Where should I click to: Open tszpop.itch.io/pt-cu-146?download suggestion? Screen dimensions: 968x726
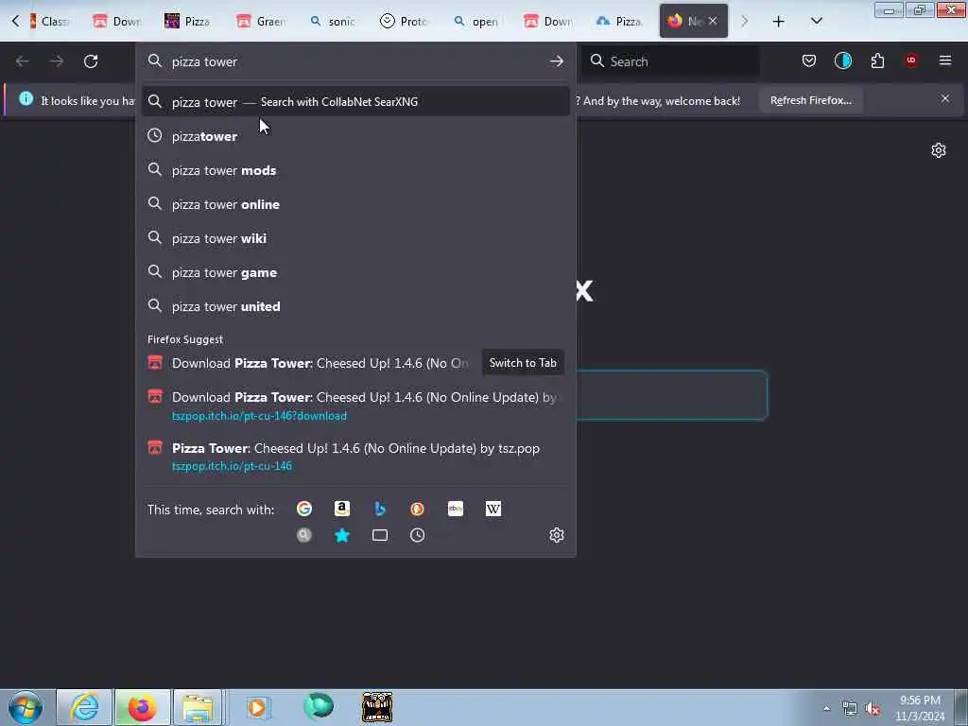[x=355, y=405]
